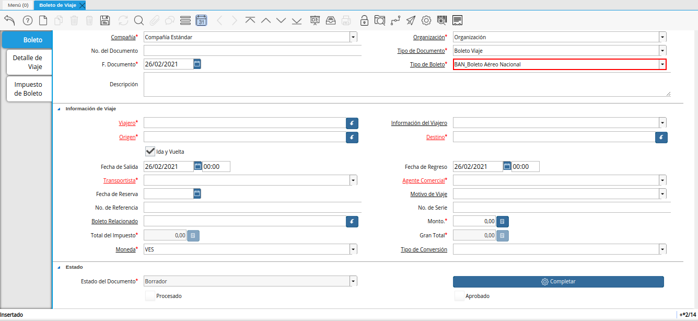Collapse the Información de Viaje section
698x321 pixels.
tap(59, 109)
